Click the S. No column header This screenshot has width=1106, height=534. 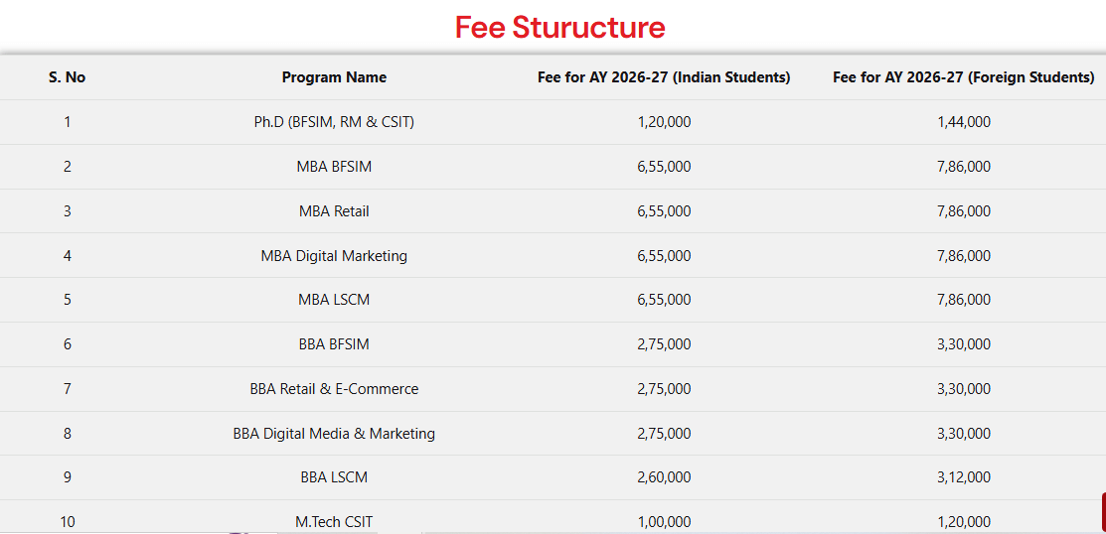[67, 77]
